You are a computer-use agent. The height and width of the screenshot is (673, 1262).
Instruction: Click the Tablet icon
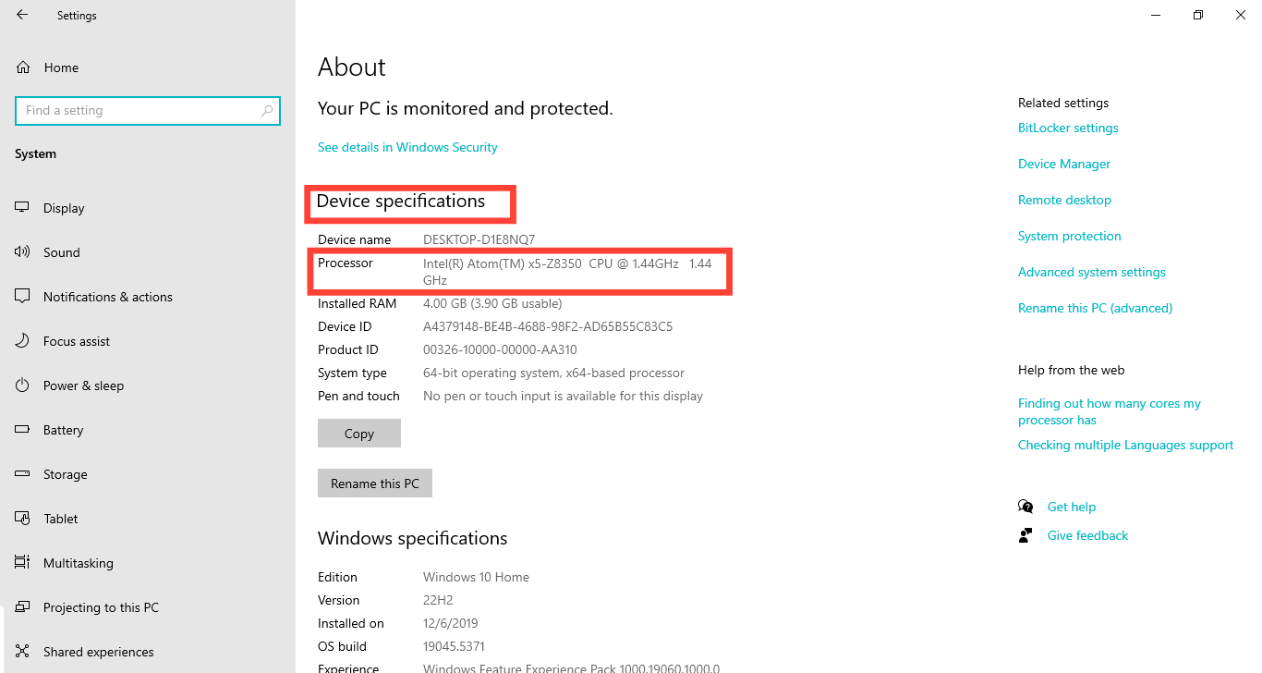tap(23, 519)
